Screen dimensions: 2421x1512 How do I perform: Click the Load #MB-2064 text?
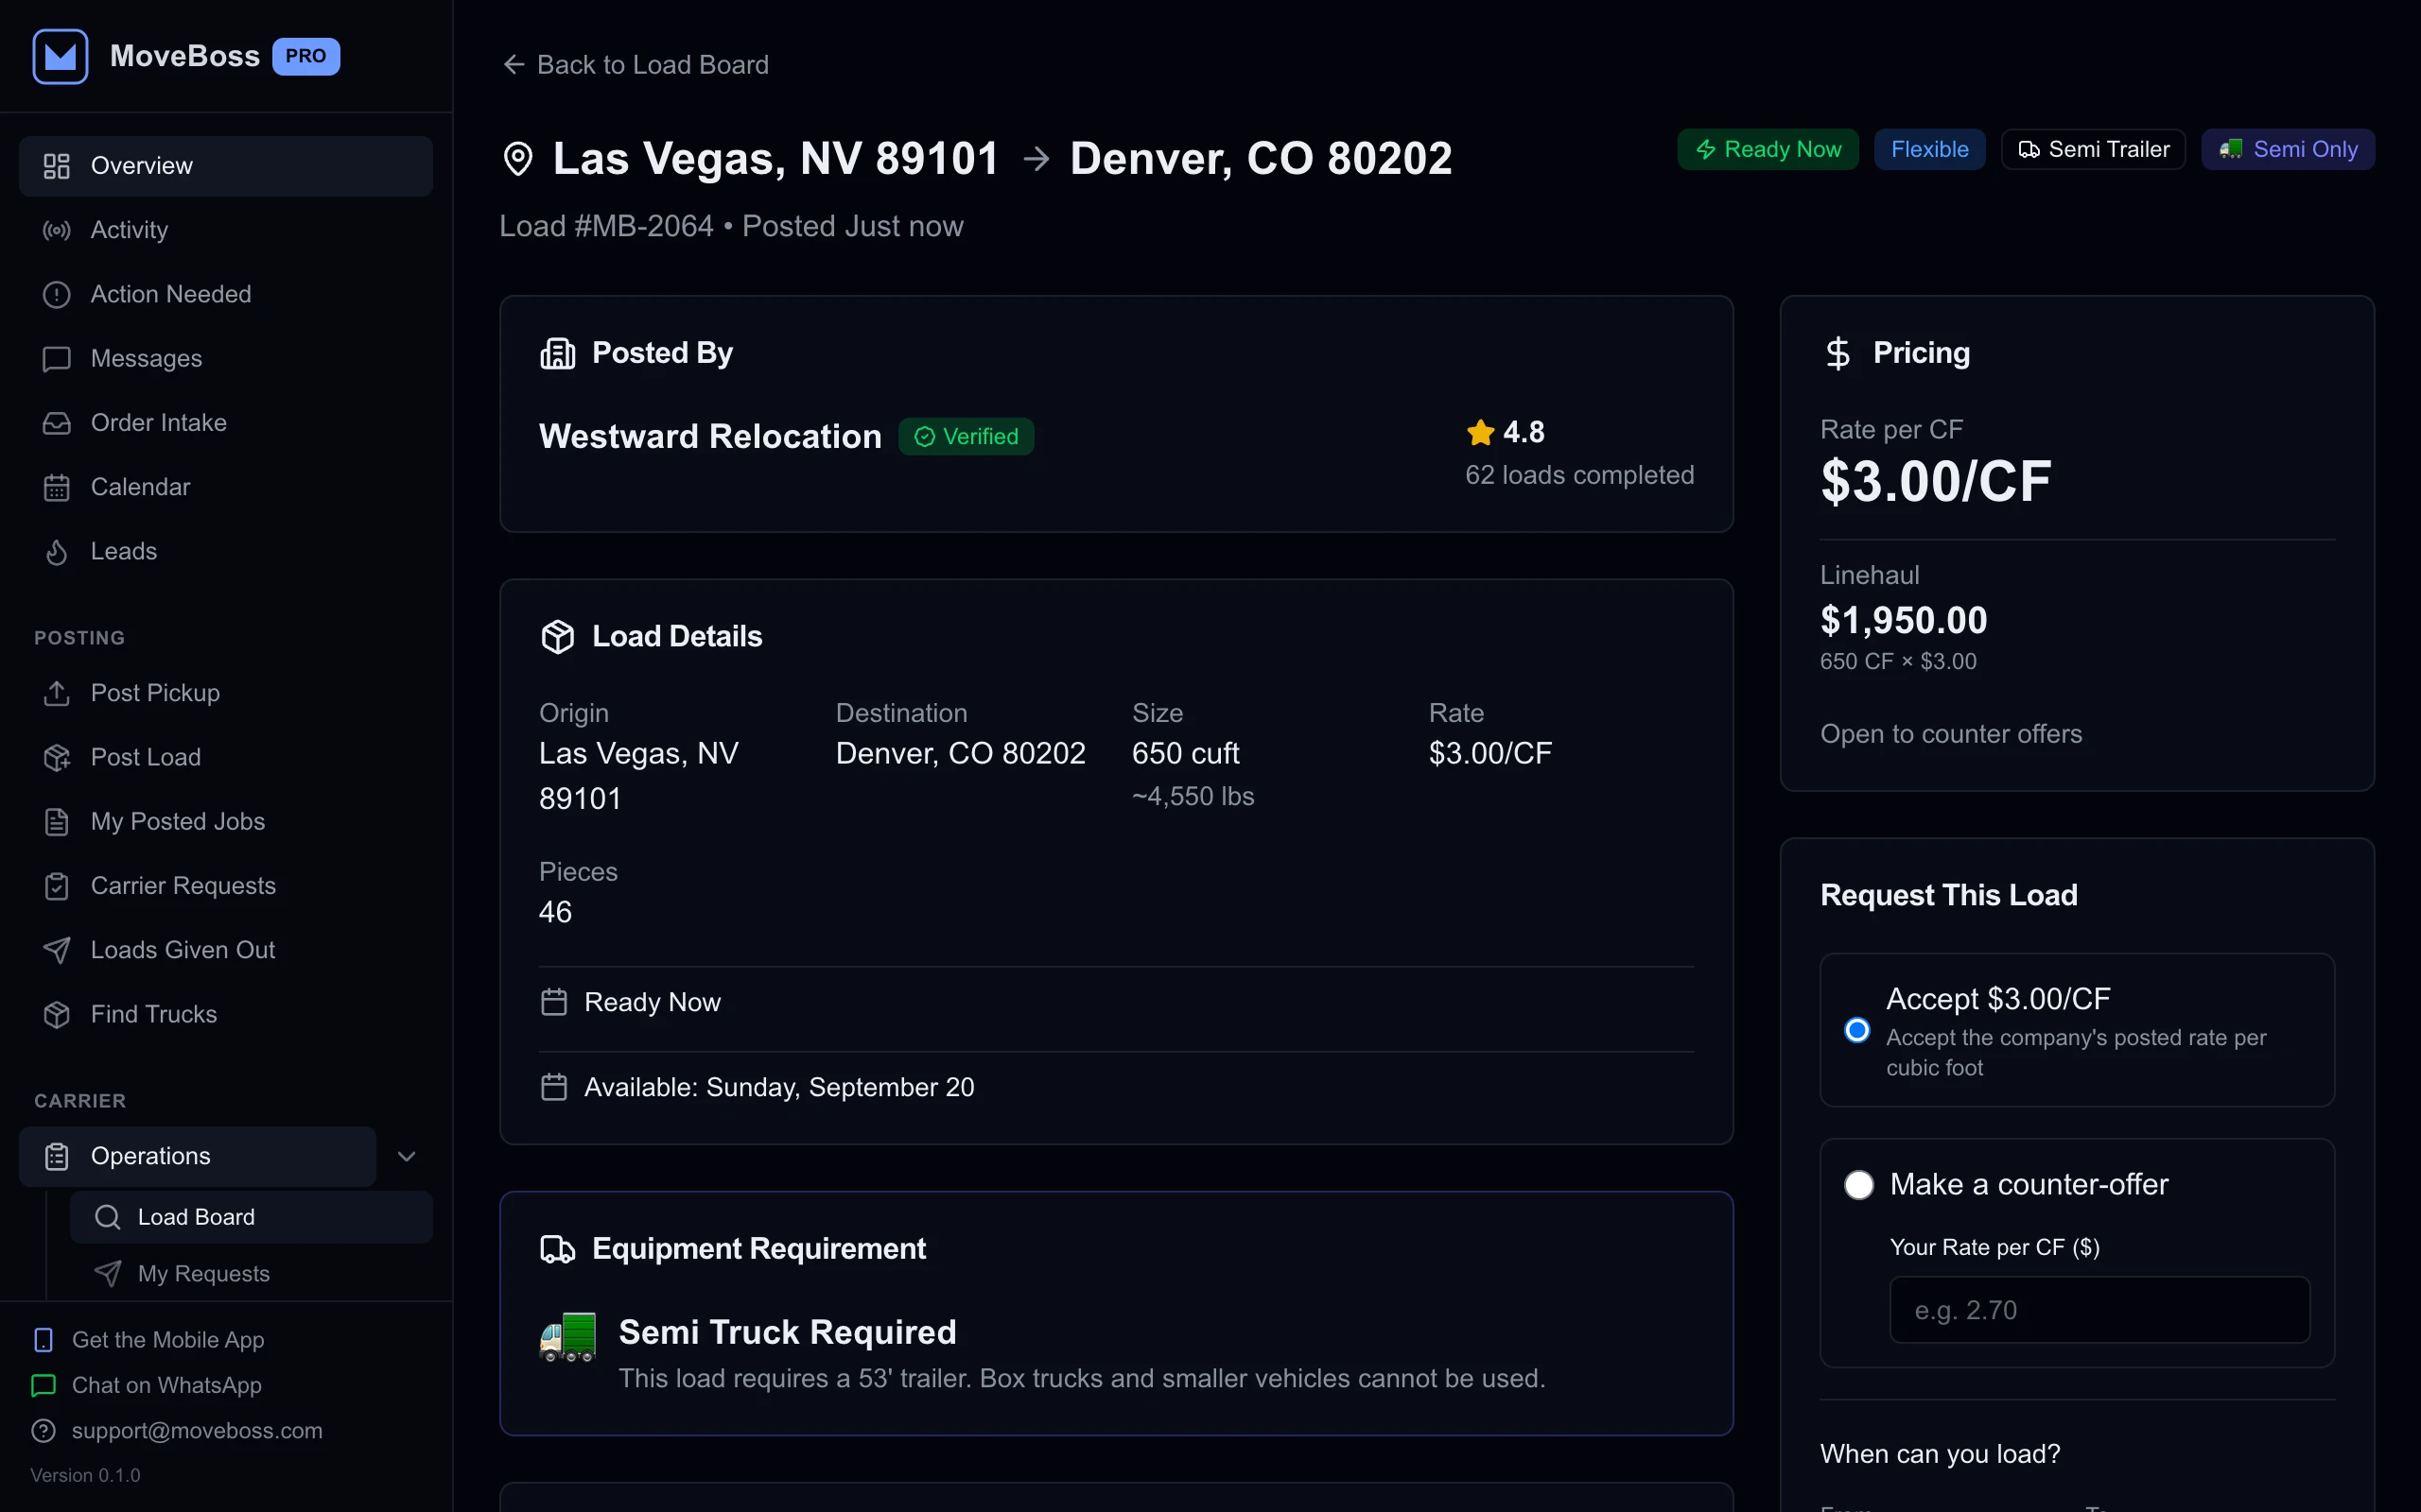(606, 227)
